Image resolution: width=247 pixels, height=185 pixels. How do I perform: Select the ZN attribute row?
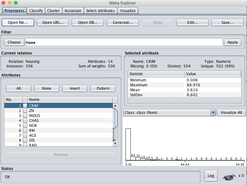click(x=59, y=110)
